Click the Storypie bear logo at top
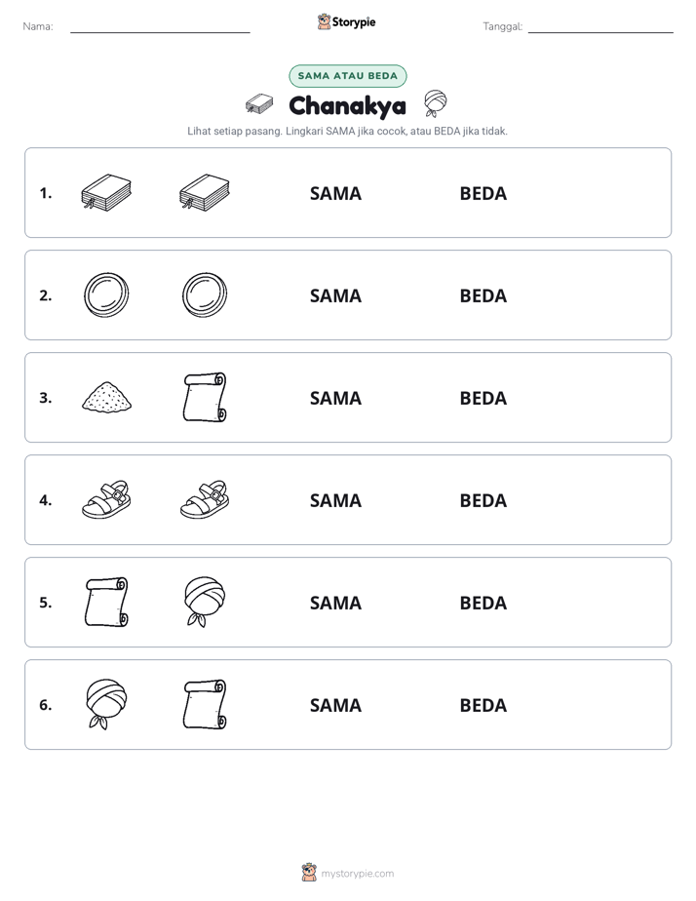 (324, 21)
